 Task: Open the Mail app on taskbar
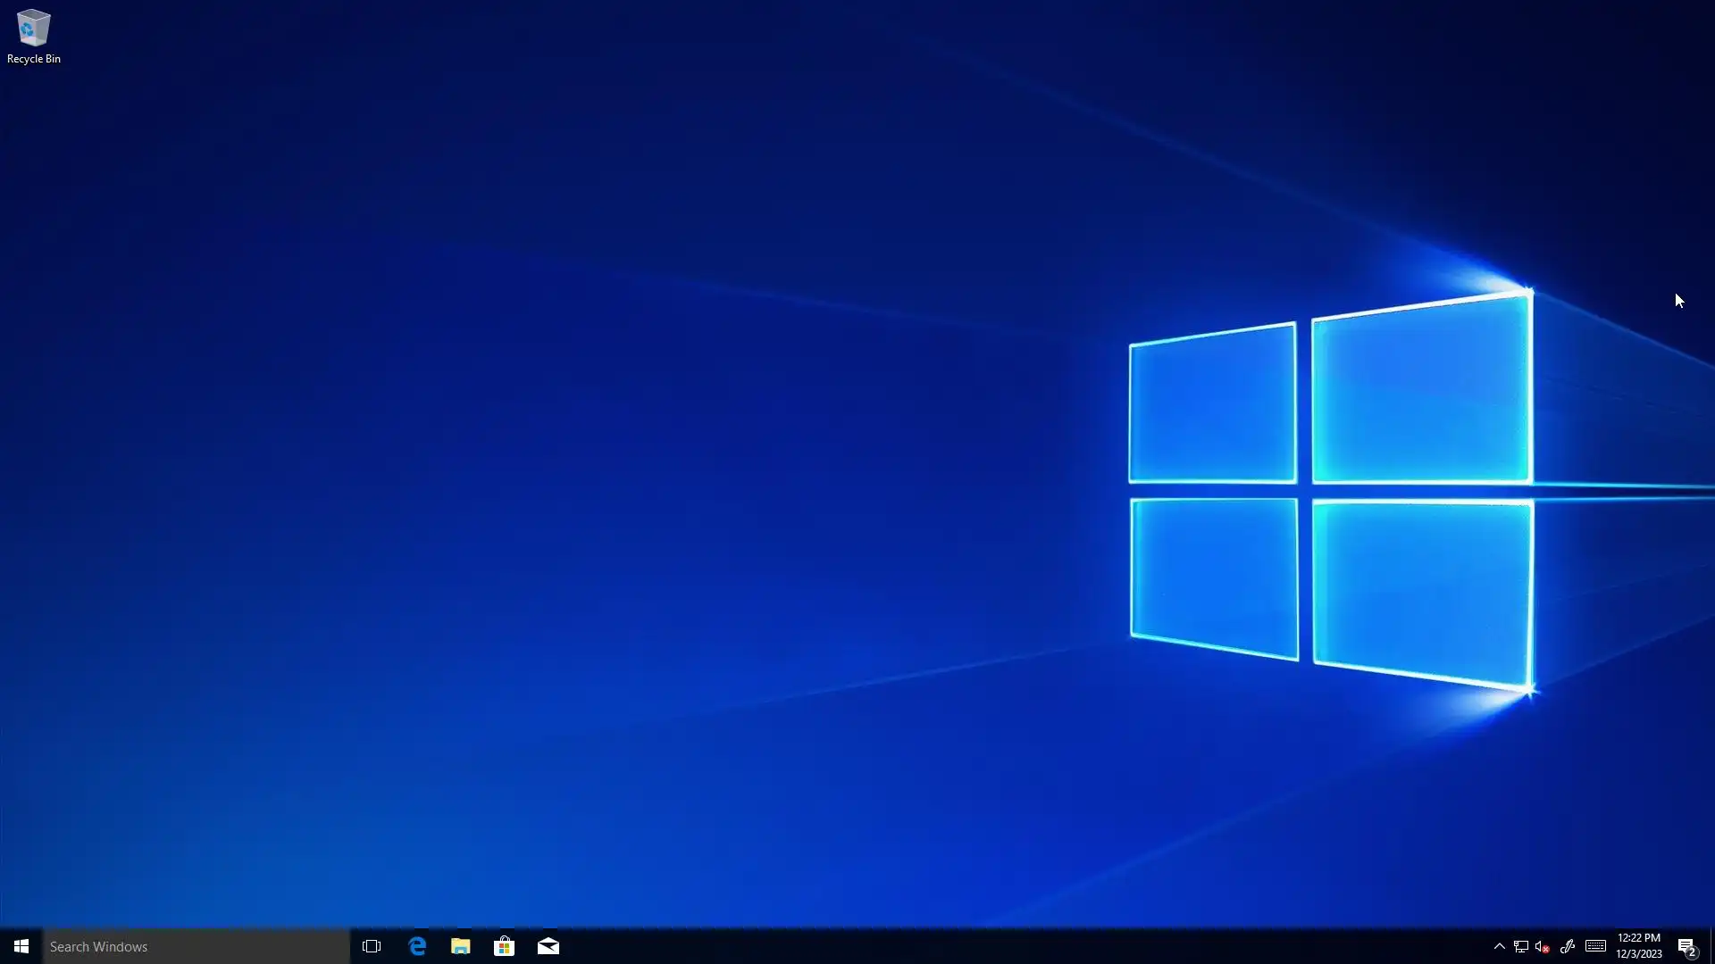pos(548,946)
